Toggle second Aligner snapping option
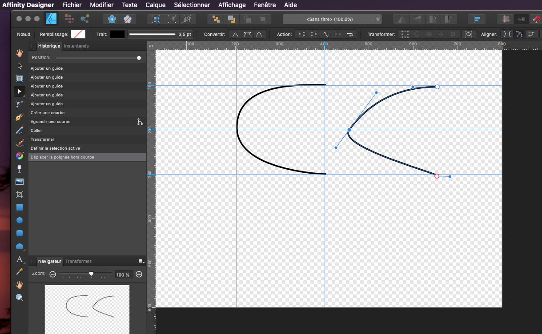This screenshot has width=542, height=334. click(518, 34)
